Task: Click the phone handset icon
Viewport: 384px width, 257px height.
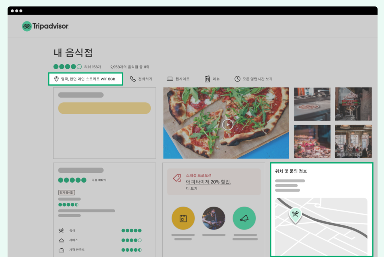Action: [133, 79]
